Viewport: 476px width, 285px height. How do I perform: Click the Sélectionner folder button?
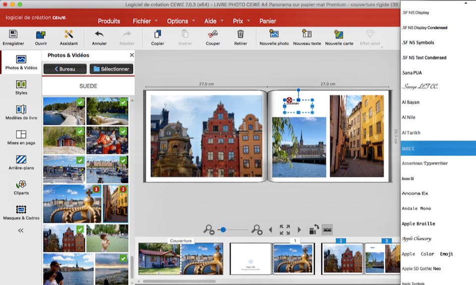click(112, 69)
